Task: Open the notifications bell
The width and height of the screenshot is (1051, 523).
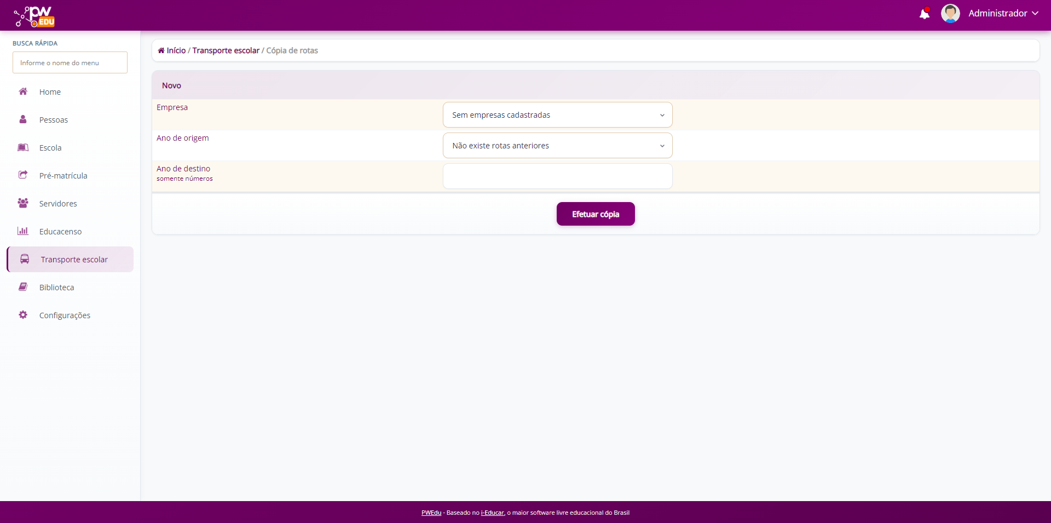Action: [924, 14]
